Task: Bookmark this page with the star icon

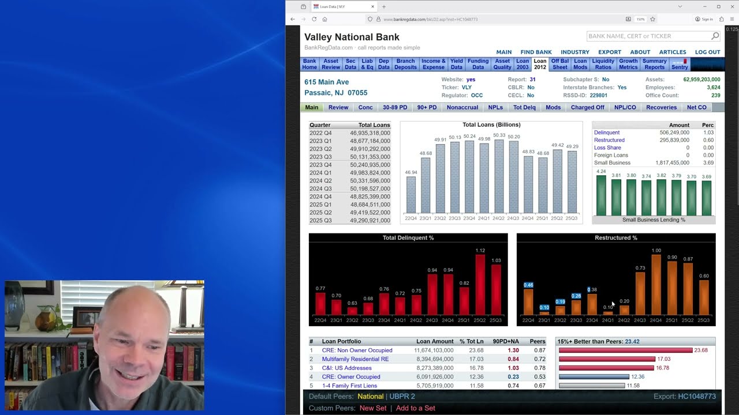Action: click(x=652, y=19)
